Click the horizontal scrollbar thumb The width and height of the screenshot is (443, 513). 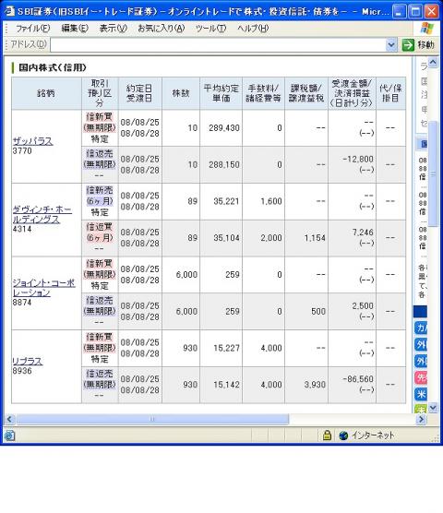coord(152,419)
